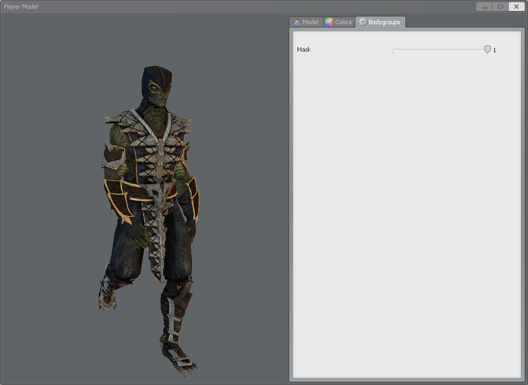Click the person icon on Model tab
The image size is (528, 385).
[296, 22]
